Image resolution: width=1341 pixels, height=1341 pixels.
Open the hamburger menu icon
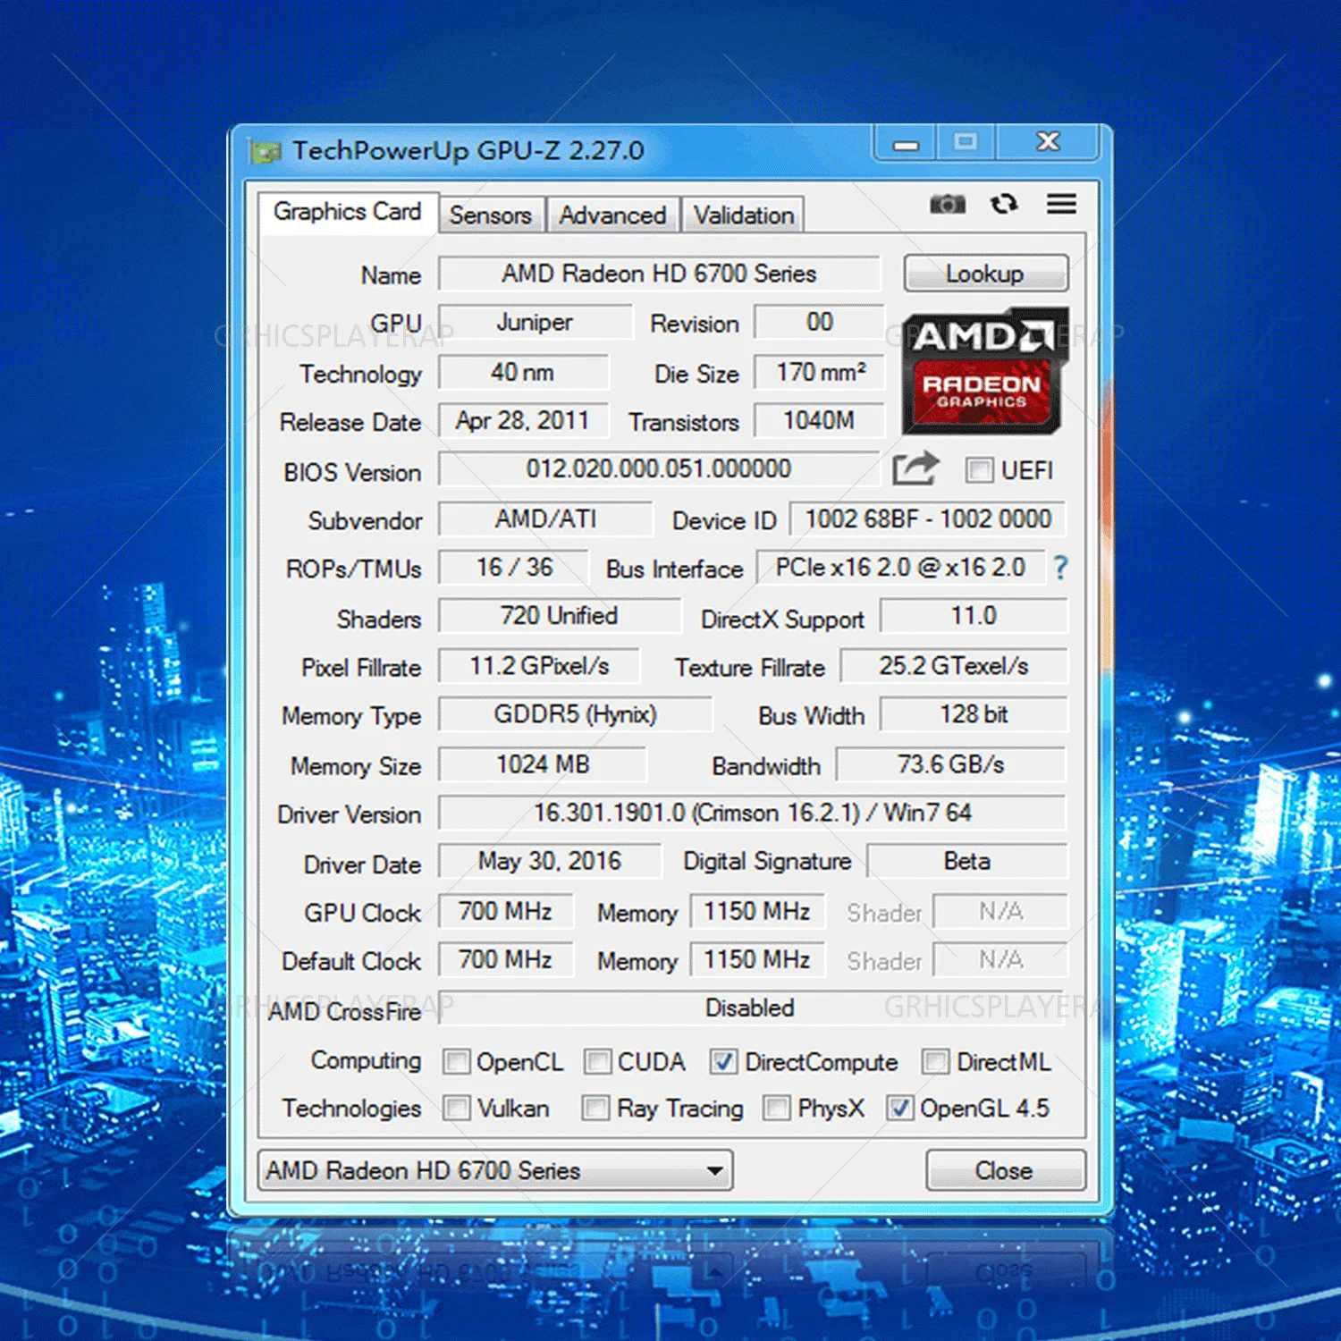pyautogui.click(x=1061, y=204)
